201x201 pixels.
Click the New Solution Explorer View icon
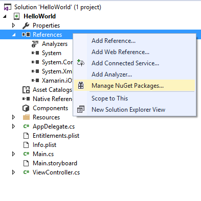(x=81, y=109)
